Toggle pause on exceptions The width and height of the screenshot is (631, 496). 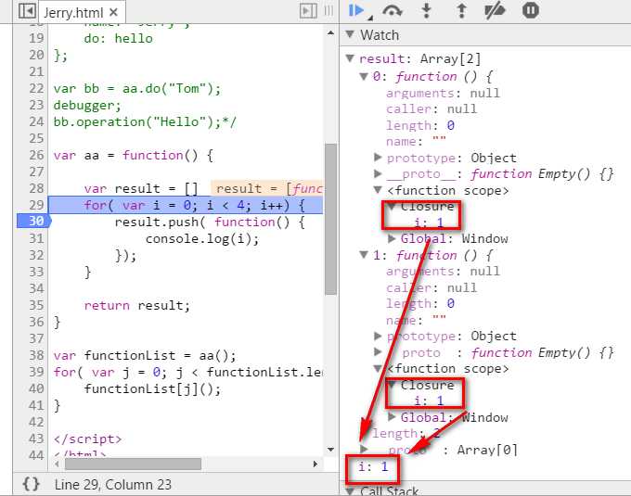click(531, 10)
